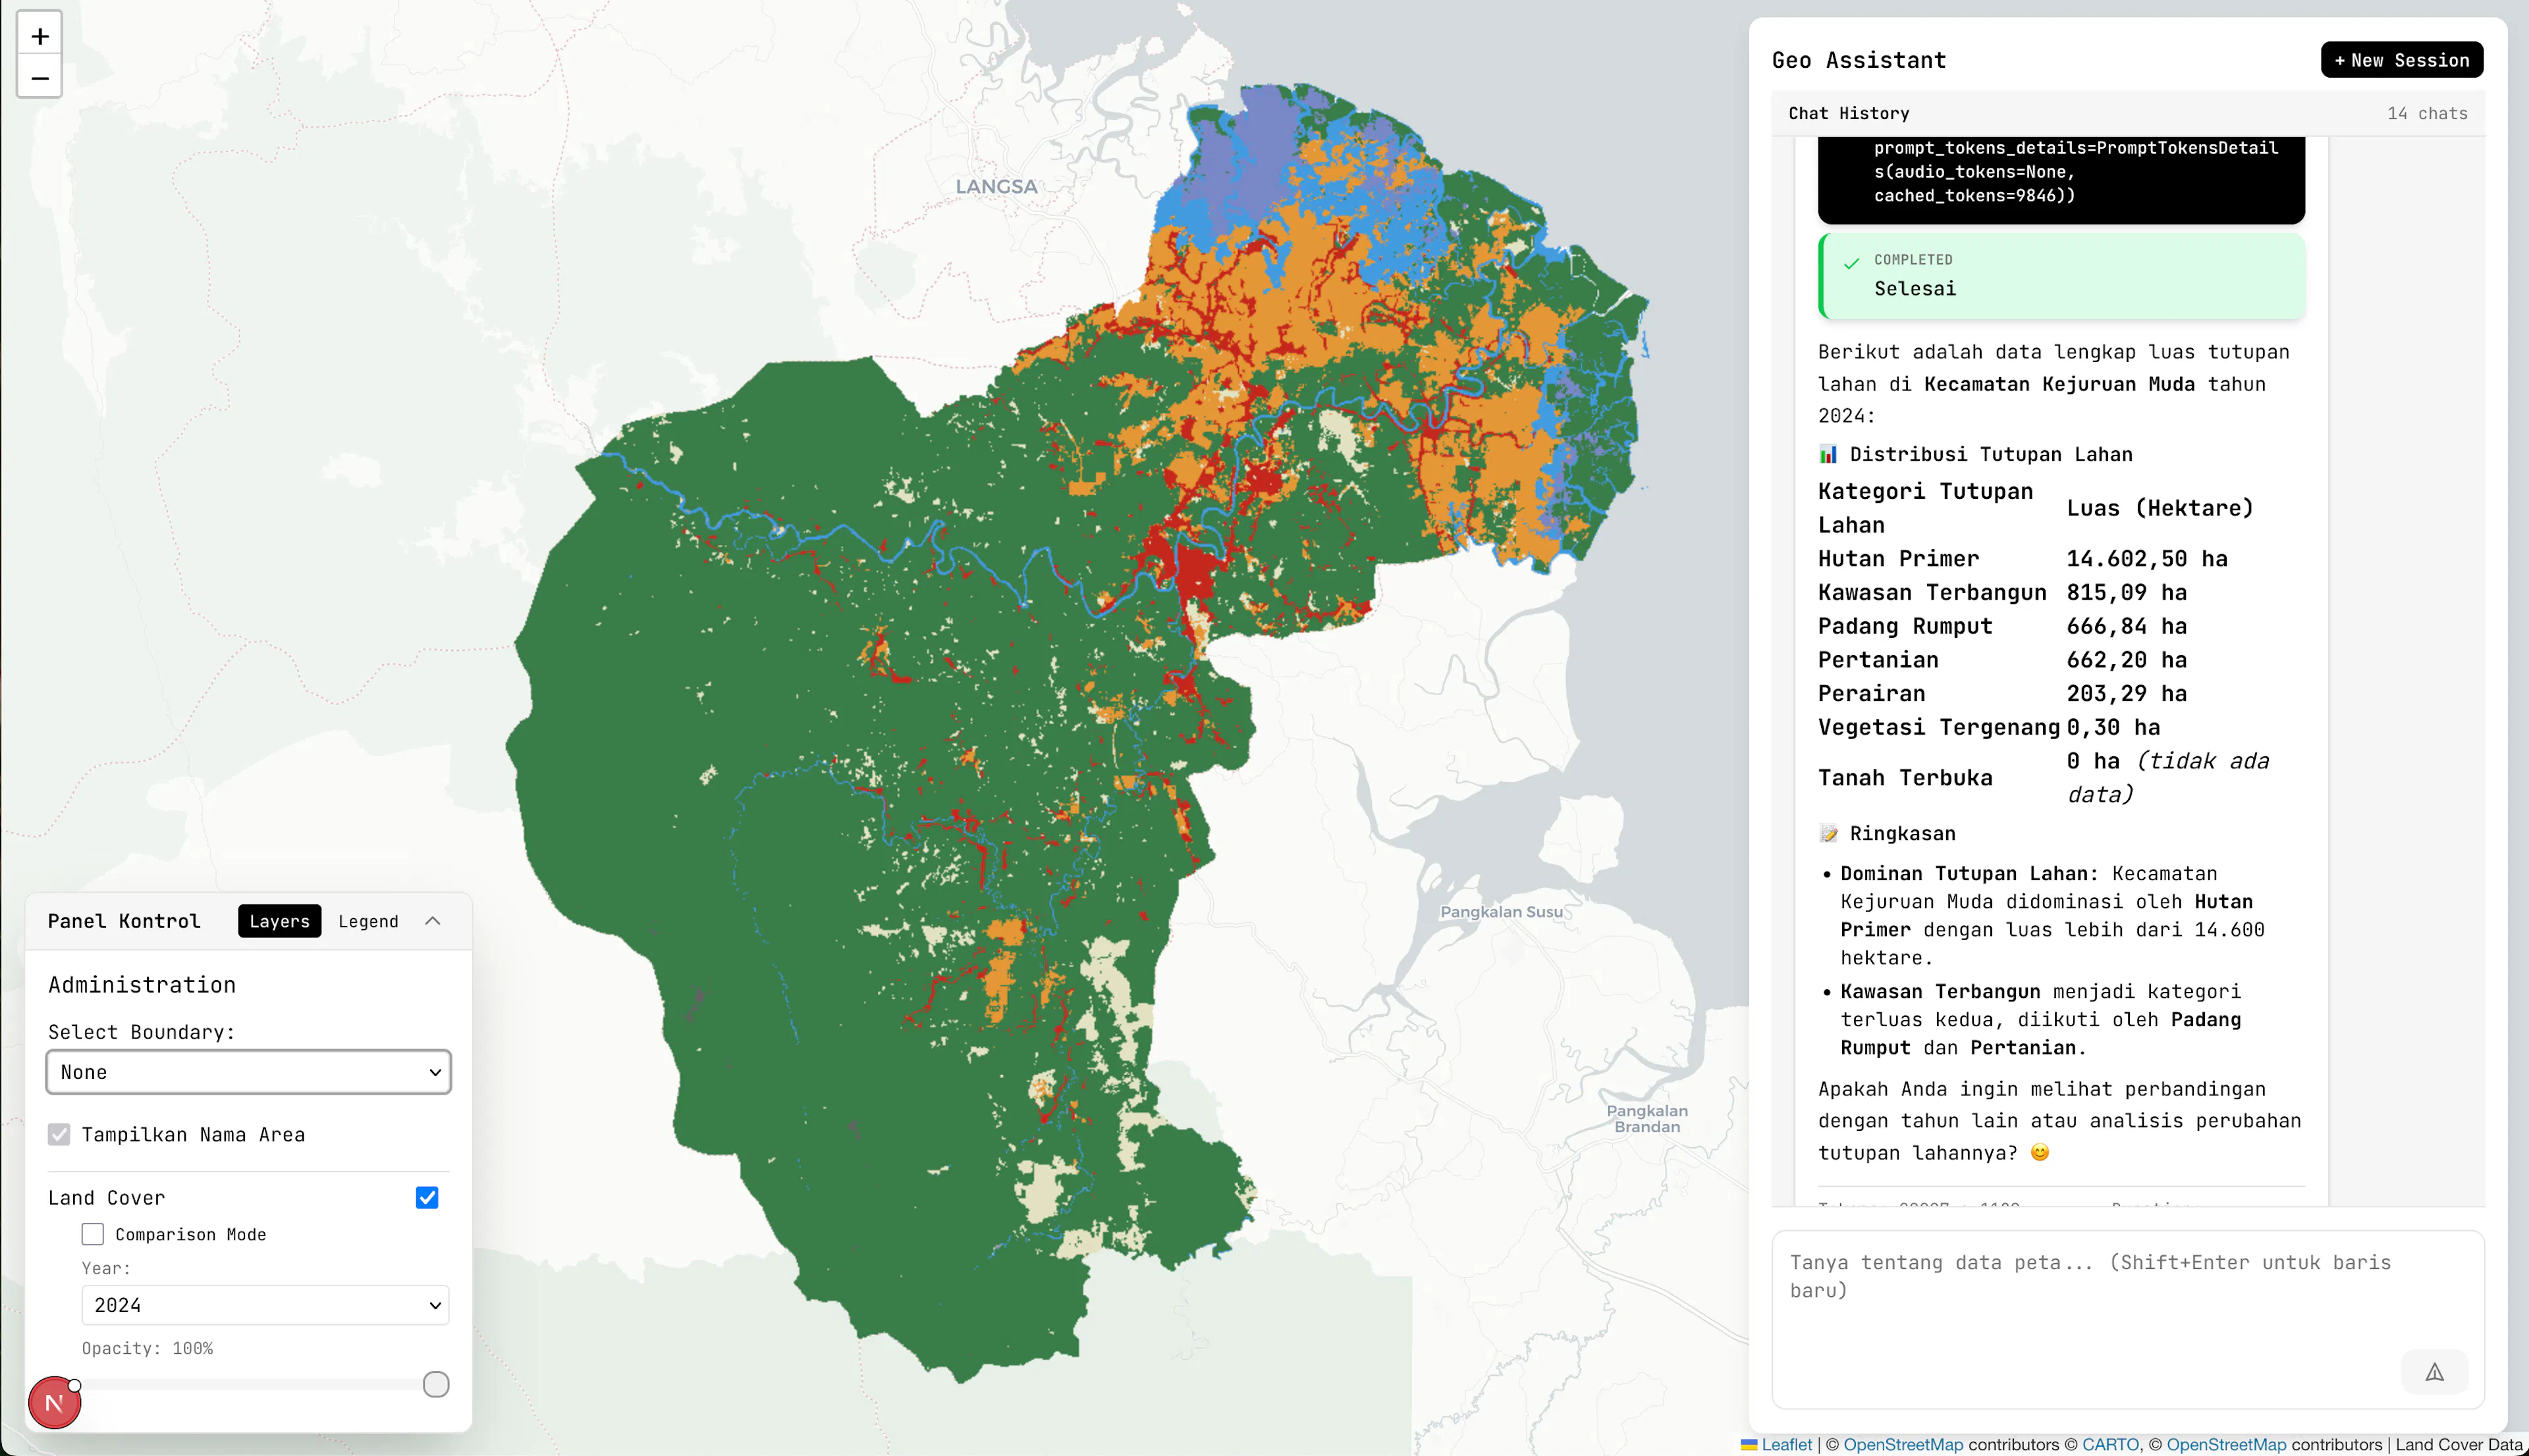The height and width of the screenshot is (1456, 2529).
Task: Start a New Session
Action: [2401, 60]
